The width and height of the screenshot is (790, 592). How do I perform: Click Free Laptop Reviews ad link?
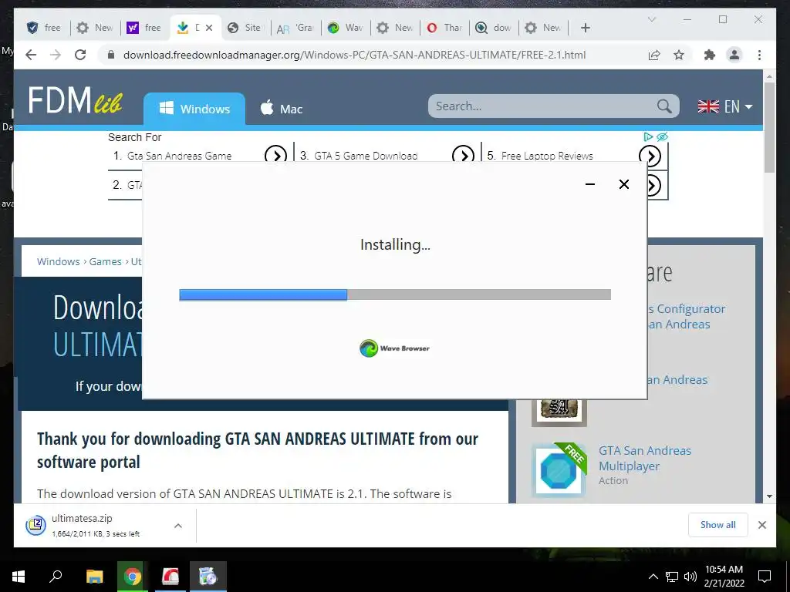[x=547, y=156]
